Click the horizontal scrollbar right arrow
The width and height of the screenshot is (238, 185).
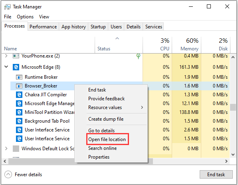(x=226, y=161)
